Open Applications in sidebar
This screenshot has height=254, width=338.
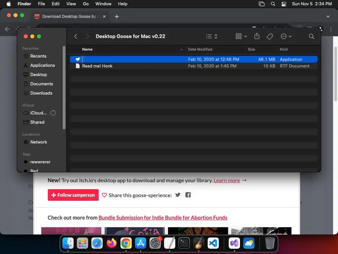pos(43,65)
